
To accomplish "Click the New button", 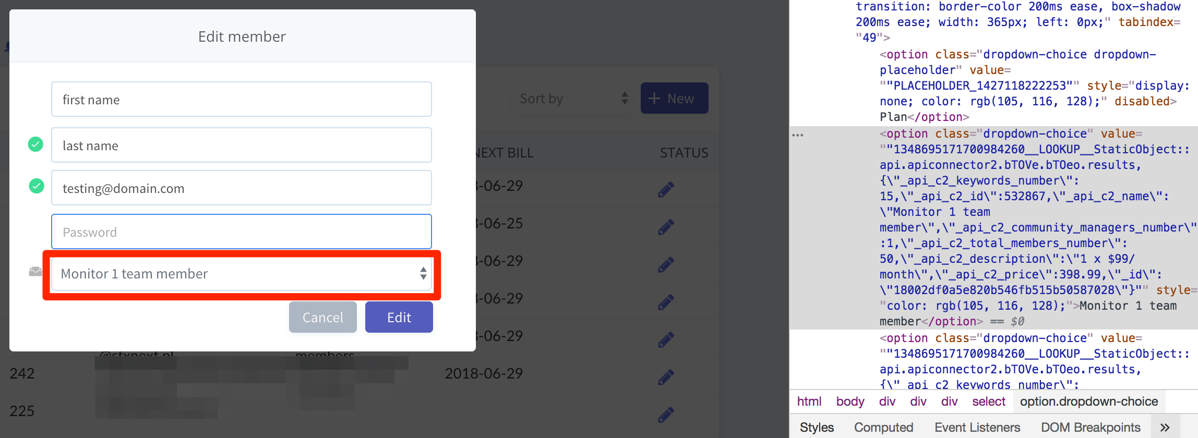I will coord(675,98).
